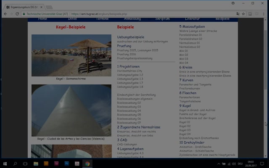Open File Explorer from the taskbar
Viewport: 269px width, 168px height.
pyautogui.click(x=36, y=163)
